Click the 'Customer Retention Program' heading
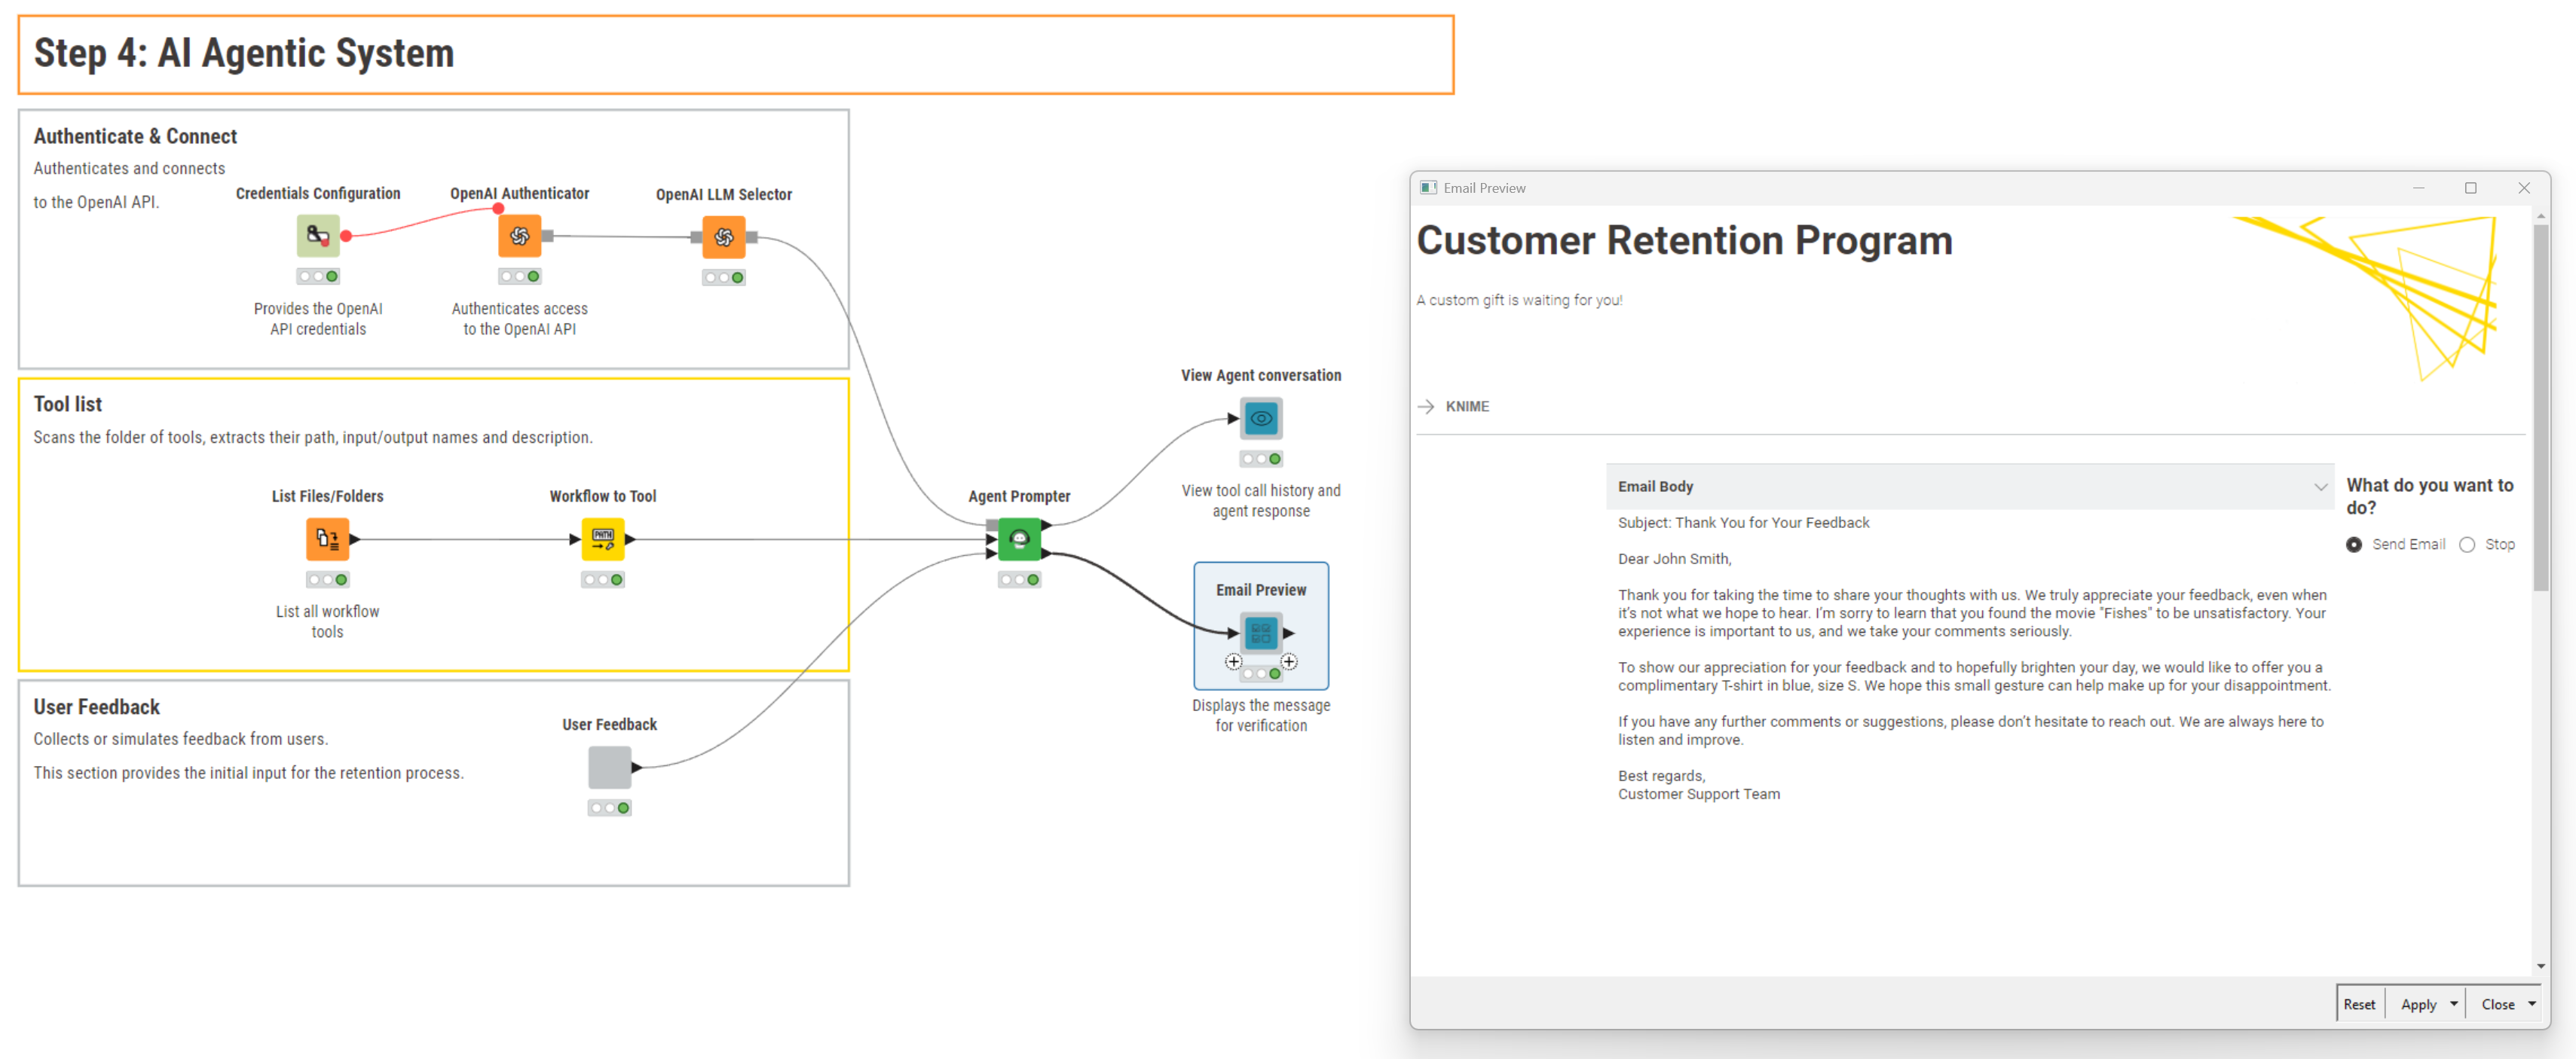The height and width of the screenshot is (1059, 2576). pyautogui.click(x=1684, y=241)
